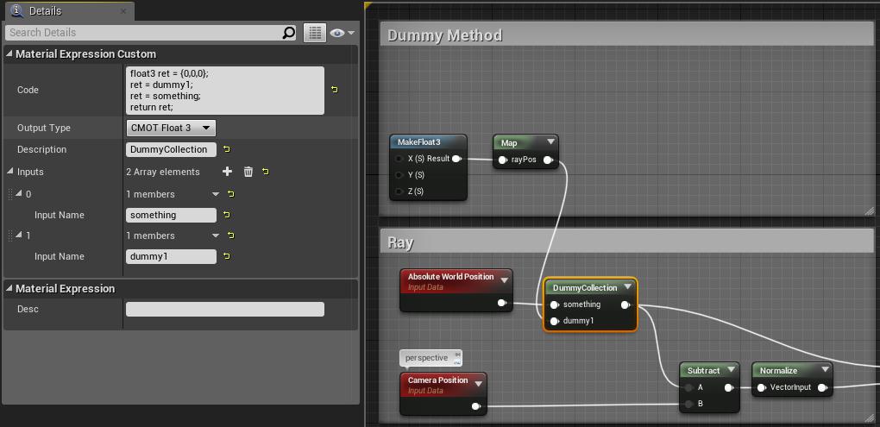Reset the Code property to default
The width and height of the screenshot is (880, 427).
click(335, 90)
